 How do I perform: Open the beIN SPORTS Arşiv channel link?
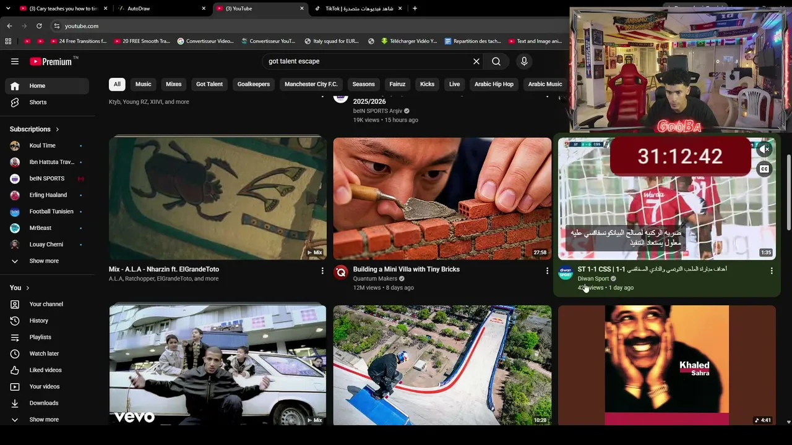coord(377,111)
